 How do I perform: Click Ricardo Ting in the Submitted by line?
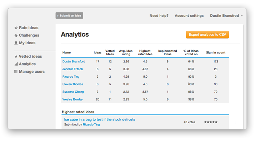point(91,124)
